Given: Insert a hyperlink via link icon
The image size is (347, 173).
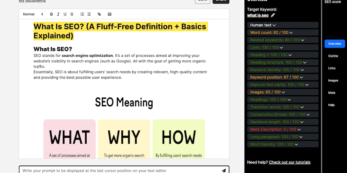Looking at the screenshot, I should tap(99, 14).
